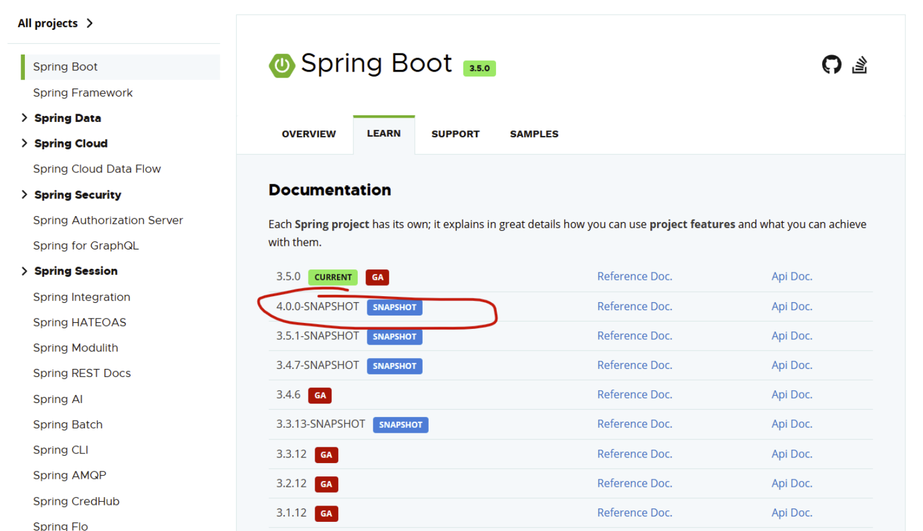
Task: Open Reference Doc. for 3.5.0
Action: tap(634, 277)
